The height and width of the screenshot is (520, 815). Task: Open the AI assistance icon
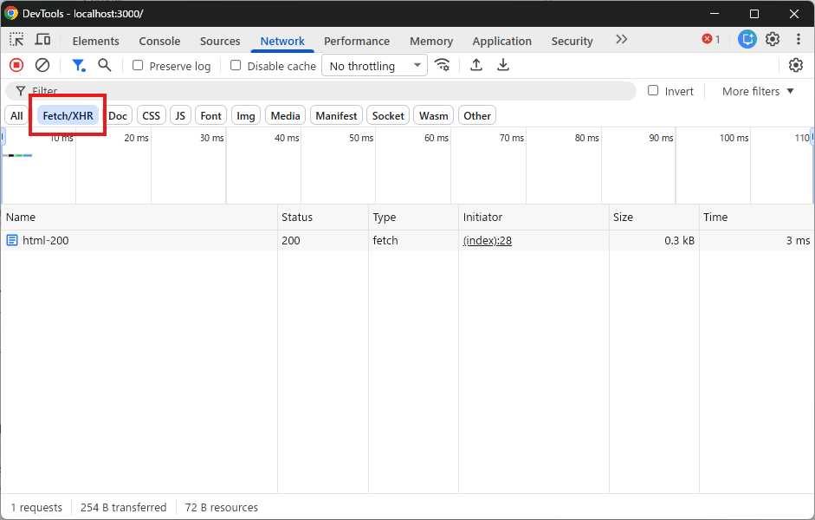[747, 40]
